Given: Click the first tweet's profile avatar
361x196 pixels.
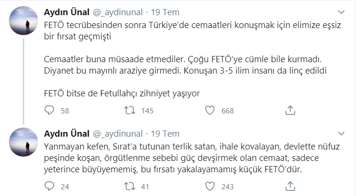Looking at the screenshot, I should [x=23, y=21].
